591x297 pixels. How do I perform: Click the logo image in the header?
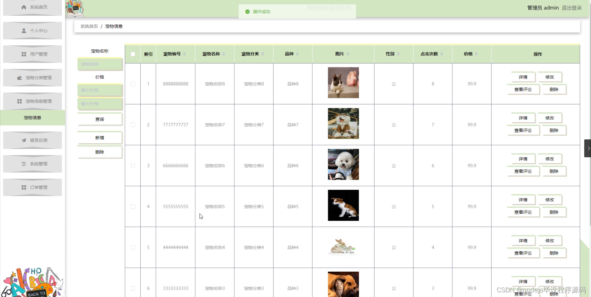[x=75, y=8]
